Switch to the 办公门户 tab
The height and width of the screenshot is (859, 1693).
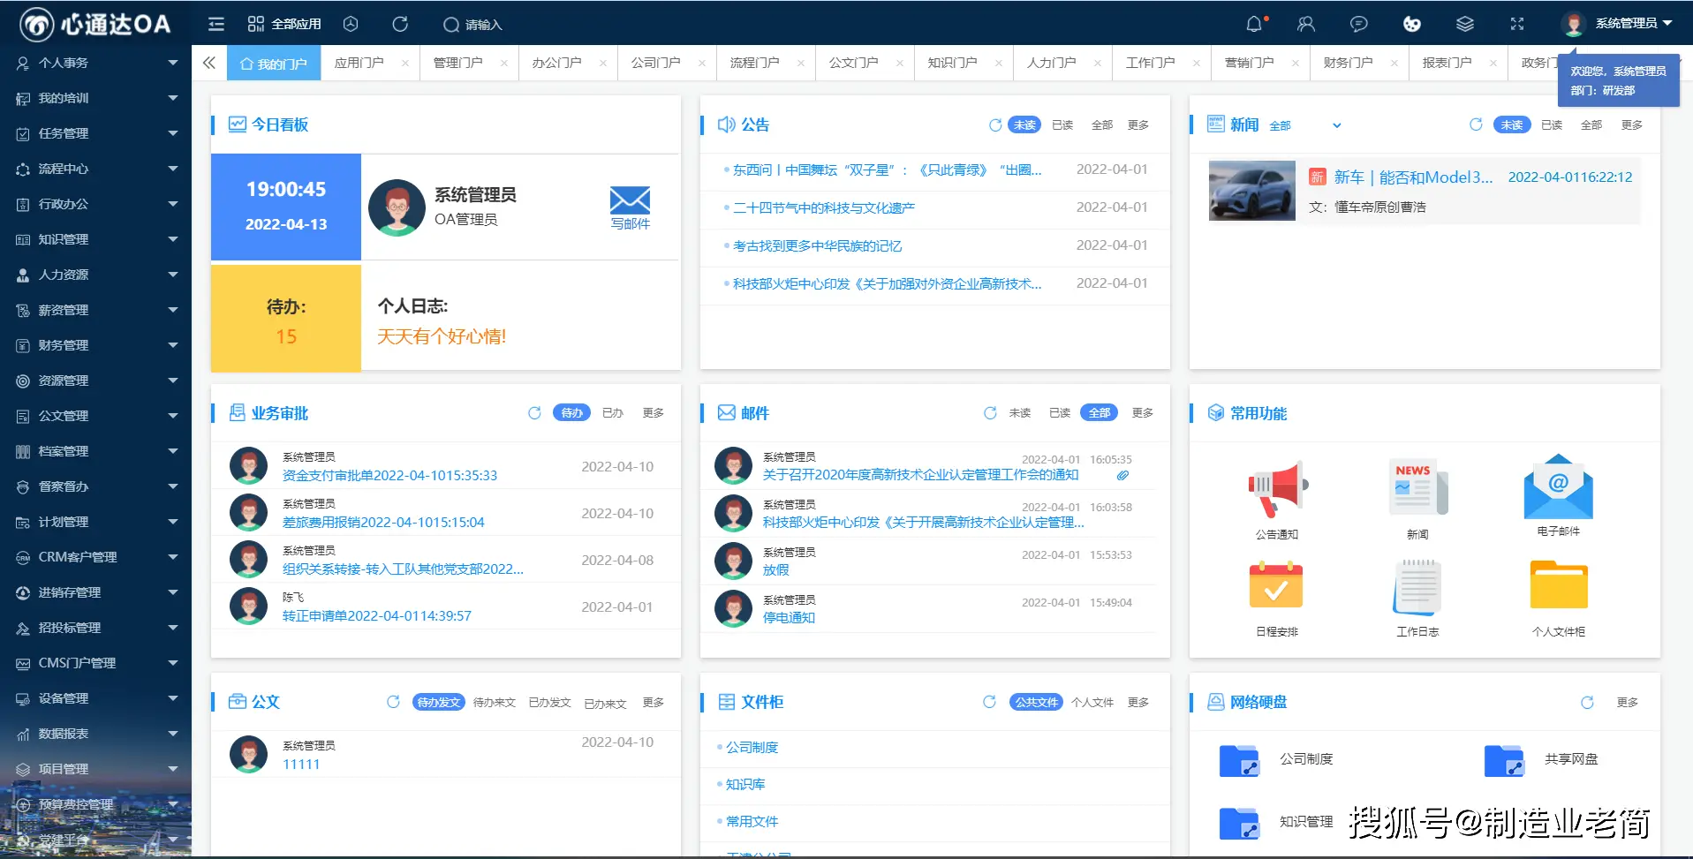click(556, 63)
